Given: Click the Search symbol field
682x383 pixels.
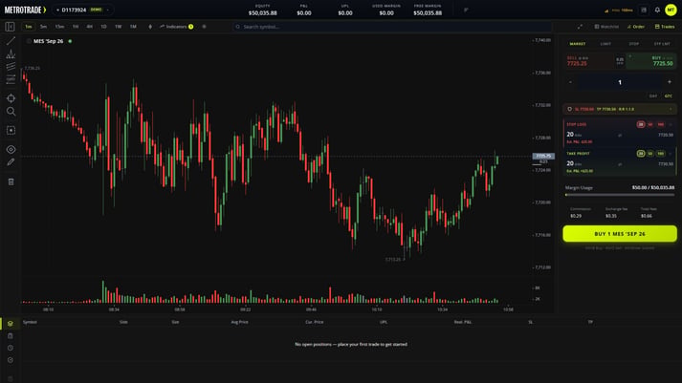Looking at the screenshot, I should point(392,27).
